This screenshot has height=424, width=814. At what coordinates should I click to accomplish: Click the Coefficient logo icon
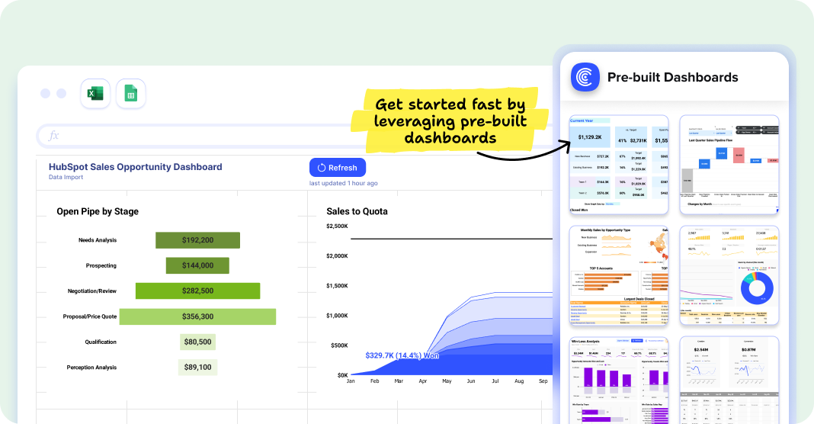(x=585, y=78)
